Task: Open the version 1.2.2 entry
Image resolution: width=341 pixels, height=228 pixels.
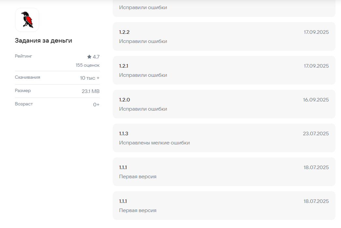Action: [x=224, y=36]
